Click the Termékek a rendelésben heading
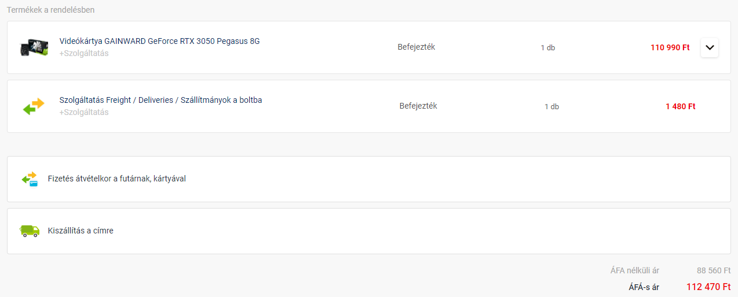The width and height of the screenshot is (738, 297). (50, 10)
